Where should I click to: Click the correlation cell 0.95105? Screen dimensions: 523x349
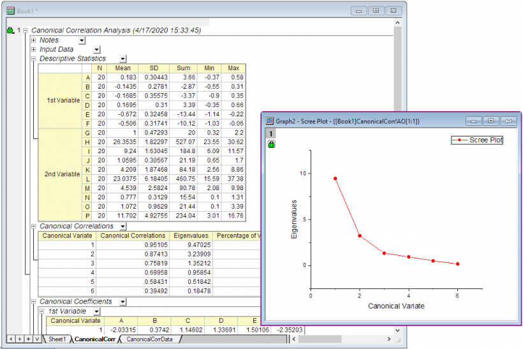[133, 245]
